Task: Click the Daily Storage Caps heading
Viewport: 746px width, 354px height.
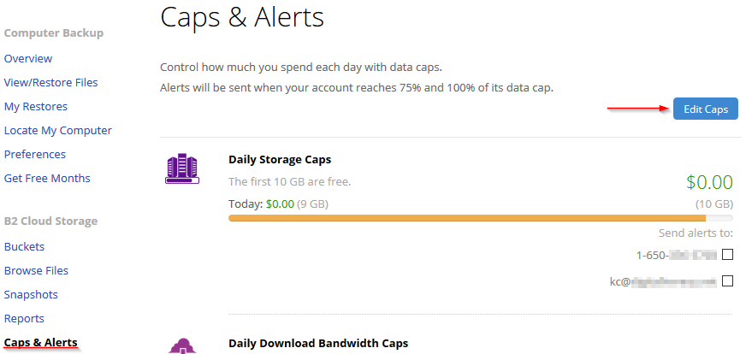Action: click(280, 159)
